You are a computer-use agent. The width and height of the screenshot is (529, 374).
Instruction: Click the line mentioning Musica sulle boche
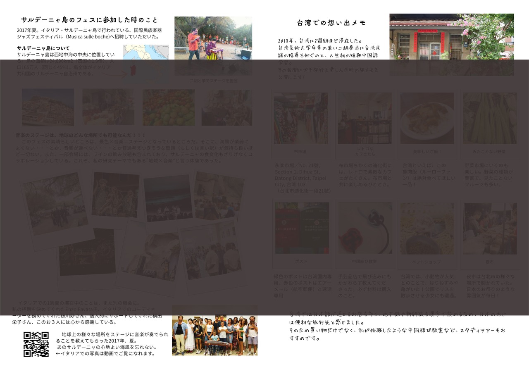pos(88,37)
